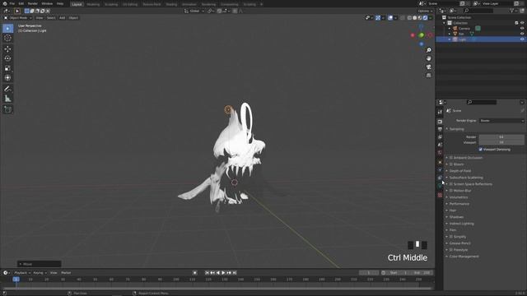Screen dimensions: 527x296
Task: Open the Options dropdown in viewport header
Action: click(425, 11)
